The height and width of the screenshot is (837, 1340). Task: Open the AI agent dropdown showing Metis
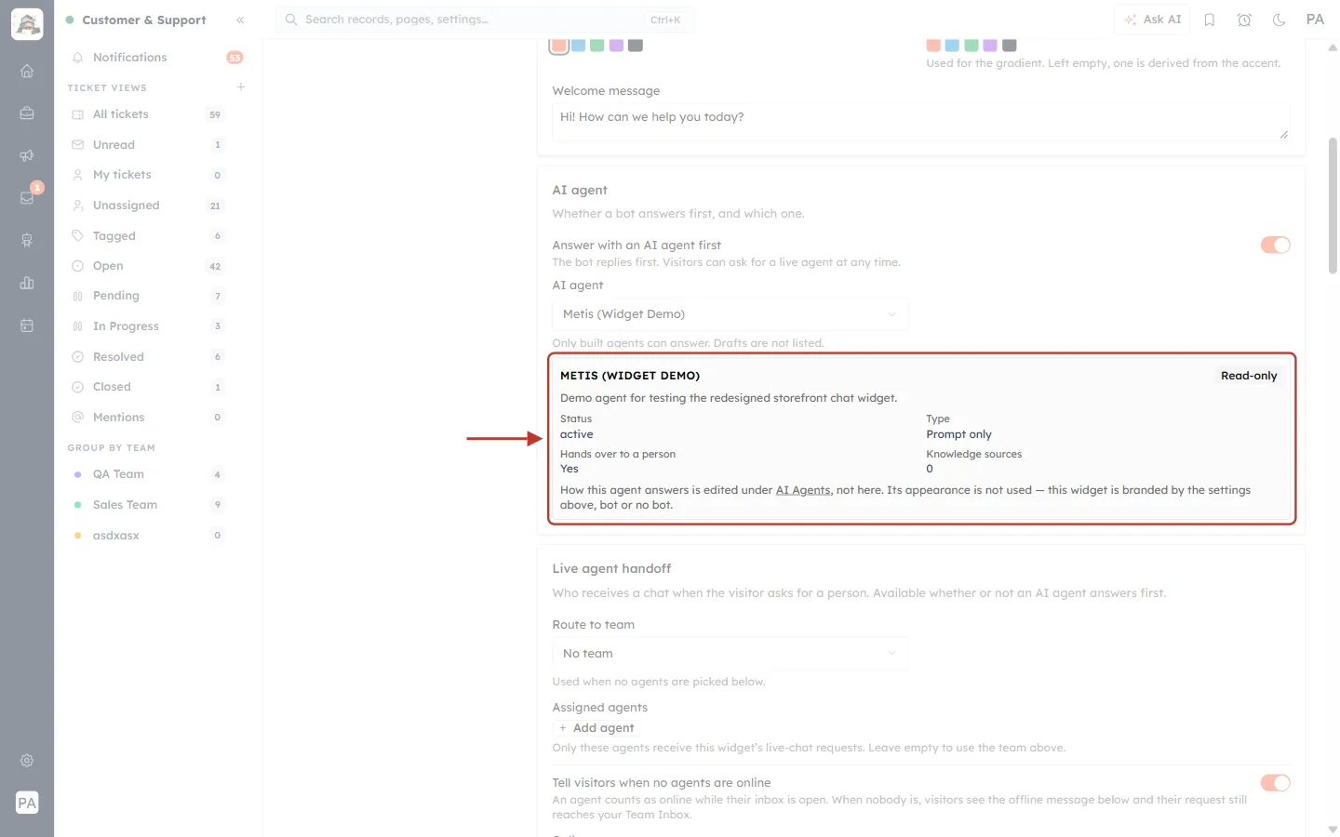(x=730, y=314)
